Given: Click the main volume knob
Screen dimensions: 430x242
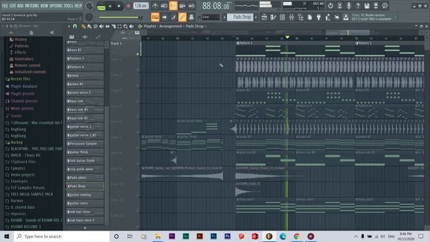Looking at the screenshot, I should point(89,5).
